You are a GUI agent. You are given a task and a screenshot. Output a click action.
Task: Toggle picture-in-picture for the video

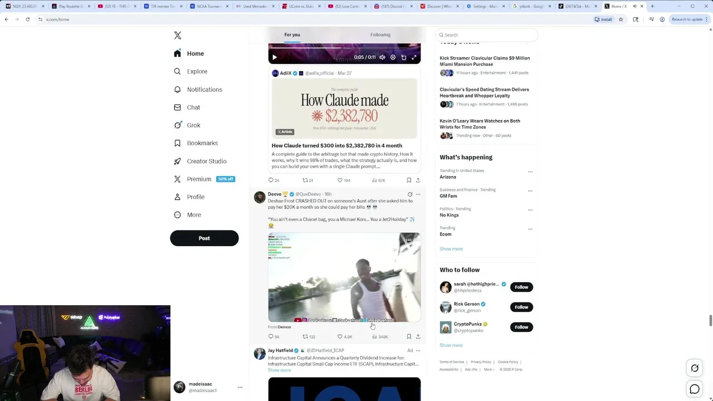coord(404,57)
